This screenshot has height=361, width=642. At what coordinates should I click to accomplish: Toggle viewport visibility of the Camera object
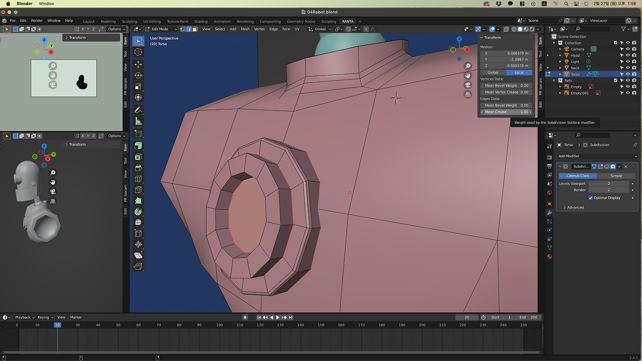627,49
